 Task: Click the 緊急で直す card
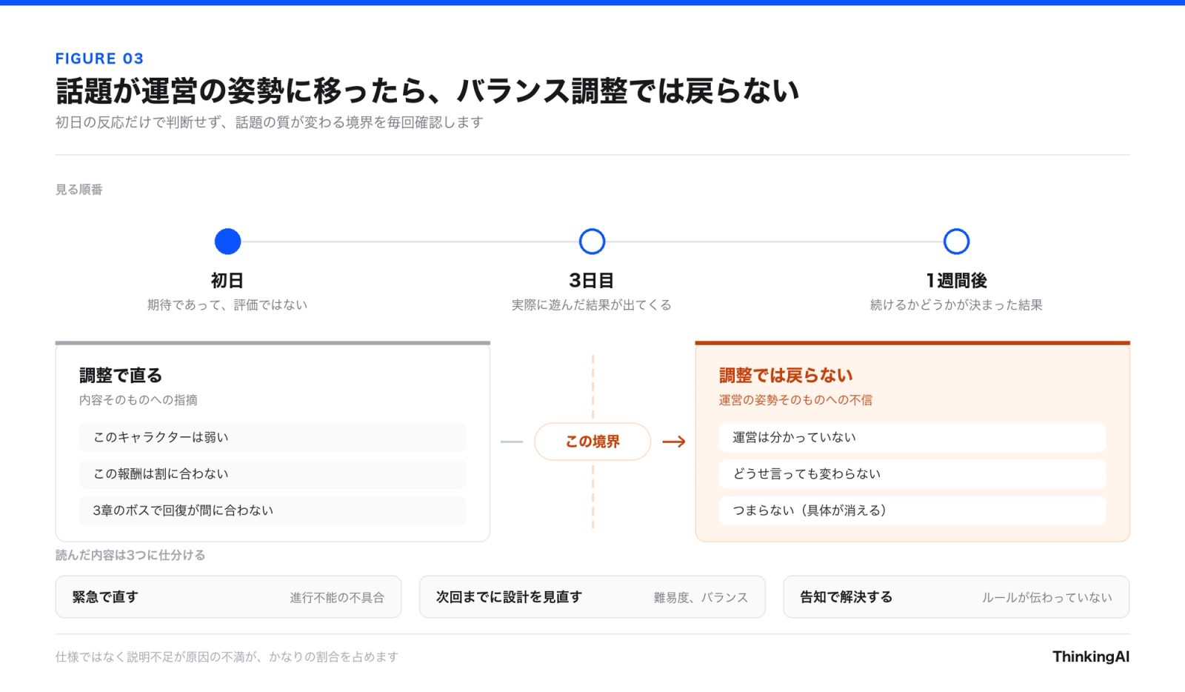click(x=228, y=597)
